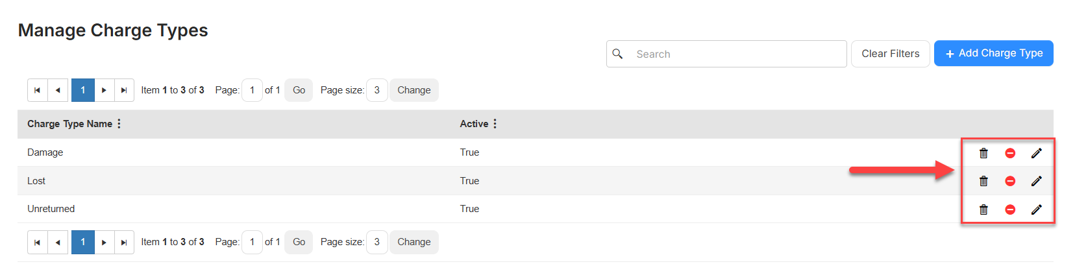This screenshot has width=1075, height=275.
Task: Click the Add Charge Type button
Action: click(x=993, y=53)
